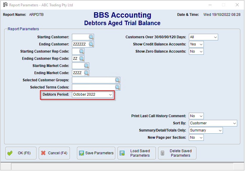
Task: Click the Save Parameters button
Action: click(x=96, y=153)
